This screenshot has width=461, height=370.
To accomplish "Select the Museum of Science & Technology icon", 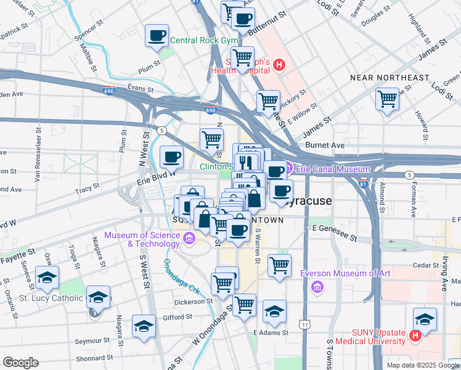I will [x=189, y=238].
